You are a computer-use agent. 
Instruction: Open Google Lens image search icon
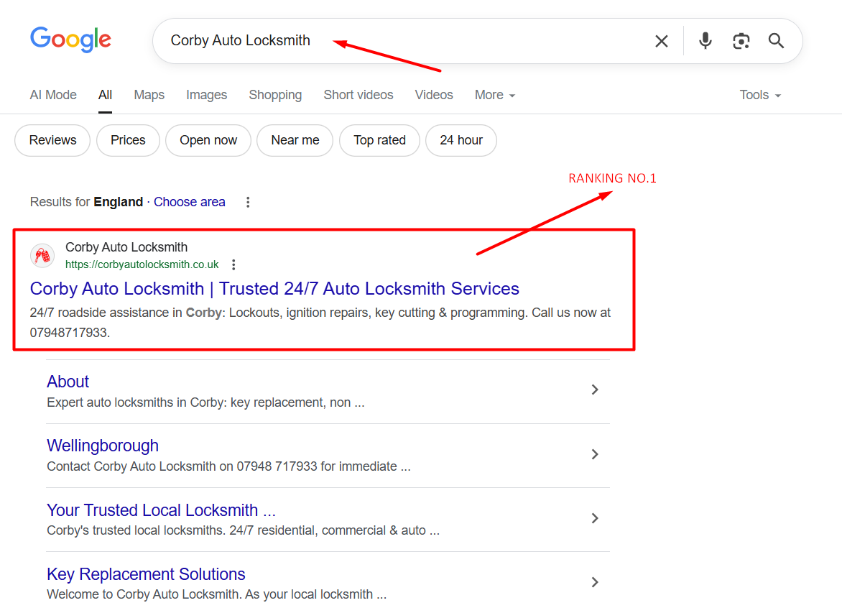pyautogui.click(x=741, y=41)
